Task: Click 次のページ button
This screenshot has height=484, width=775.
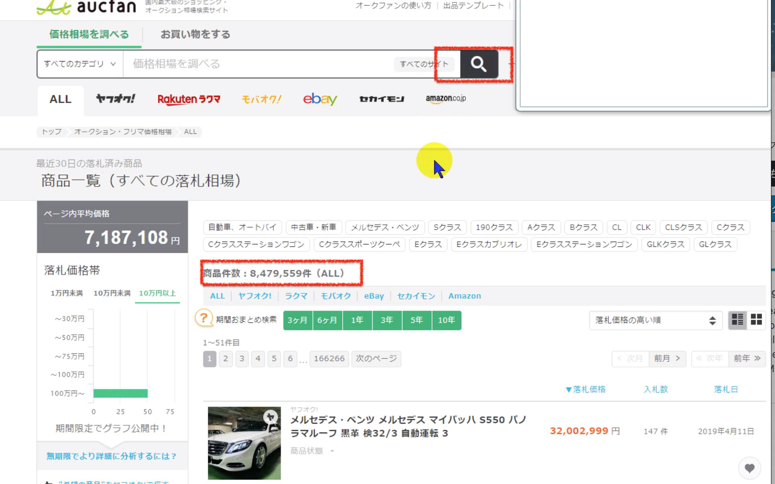Action: 376,359
